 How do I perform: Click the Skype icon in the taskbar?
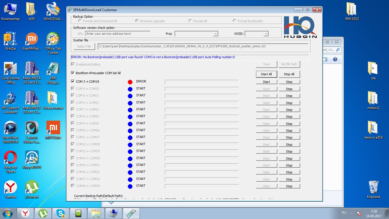point(60,213)
